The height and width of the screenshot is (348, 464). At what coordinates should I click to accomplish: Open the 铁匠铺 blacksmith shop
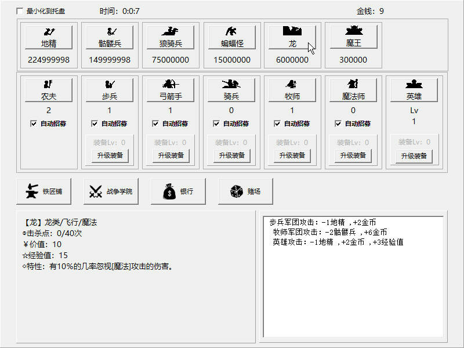point(45,191)
